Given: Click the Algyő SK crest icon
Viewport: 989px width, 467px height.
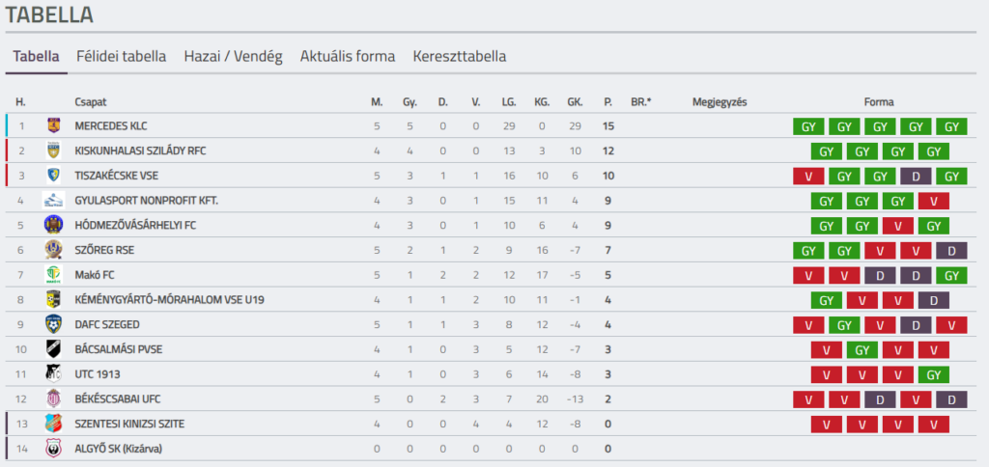Looking at the screenshot, I should (x=53, y=449).
